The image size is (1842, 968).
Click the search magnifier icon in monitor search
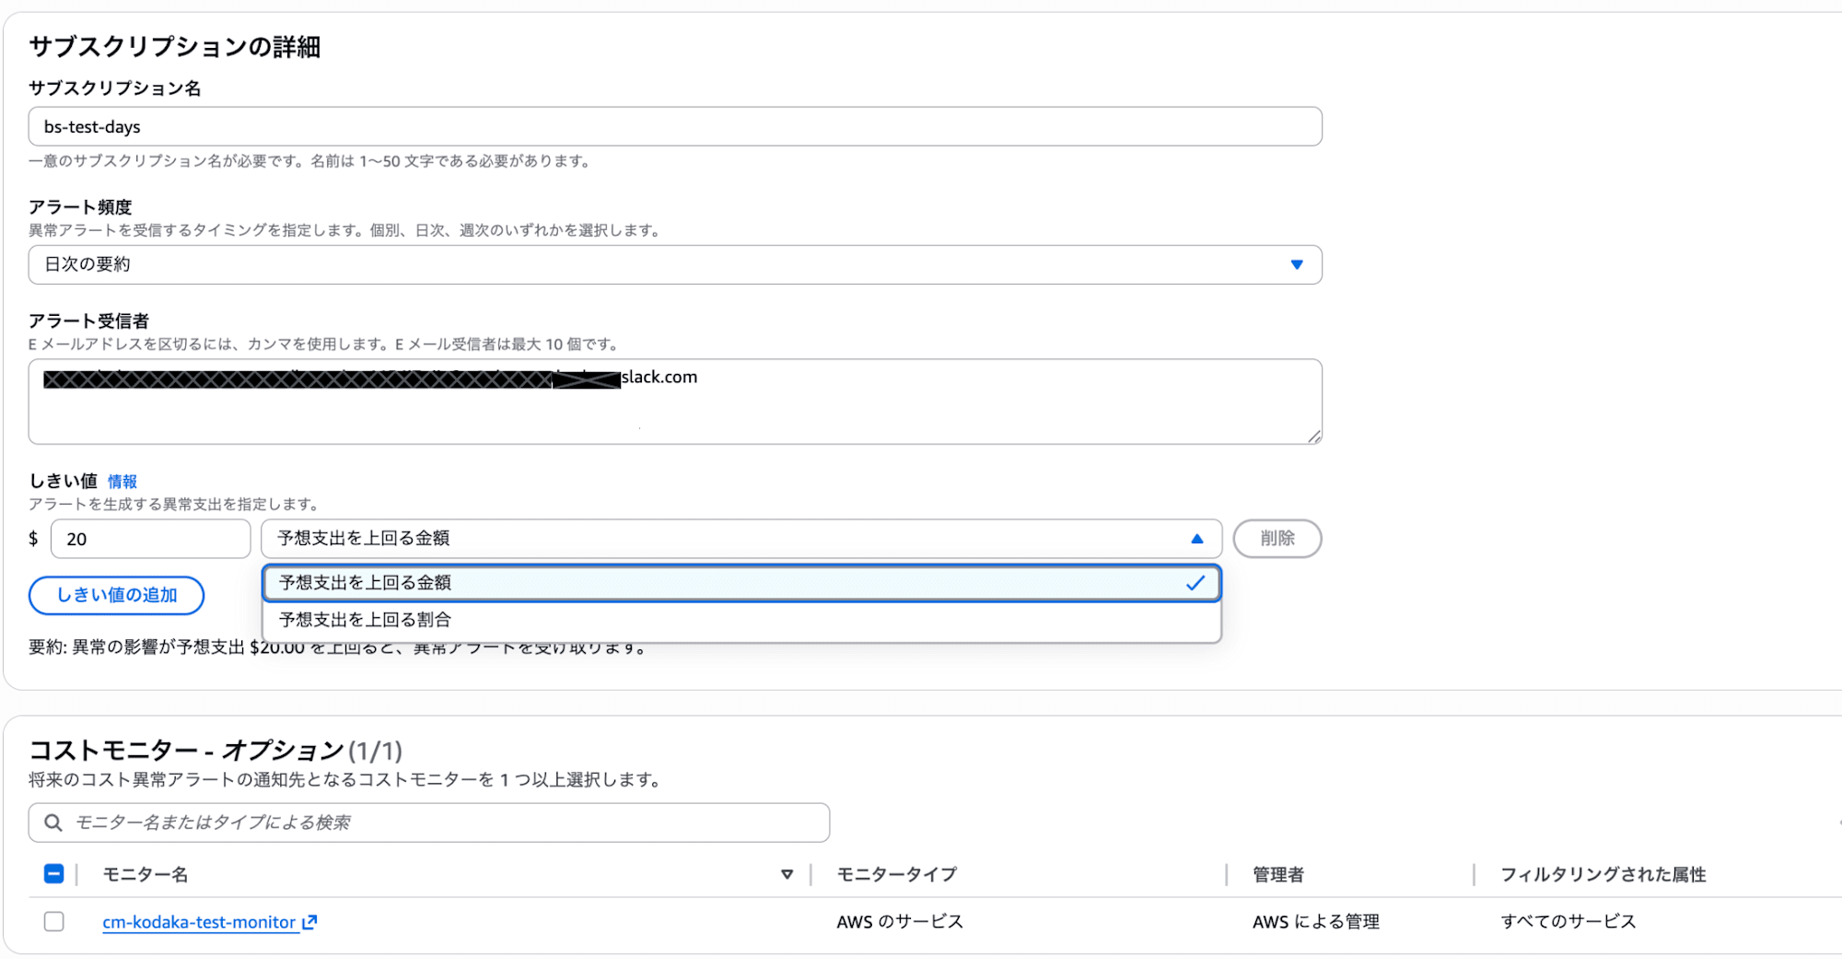click(x=54, y=822)
